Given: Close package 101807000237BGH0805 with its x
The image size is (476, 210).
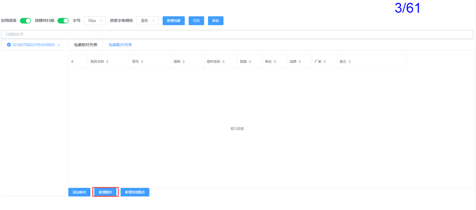Looking at the screenshot, I should pyautogui.click(x=59, y=45).
